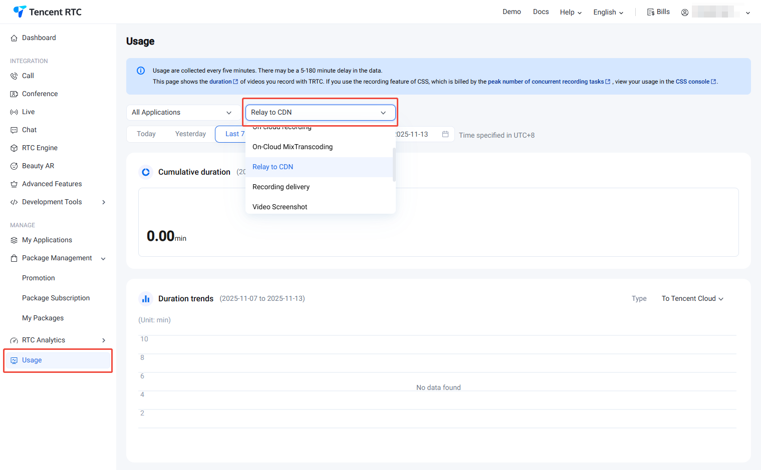This screenshot has height=470, width=761.
Task: Open Dashboard via the home icon
Action: 14,38
